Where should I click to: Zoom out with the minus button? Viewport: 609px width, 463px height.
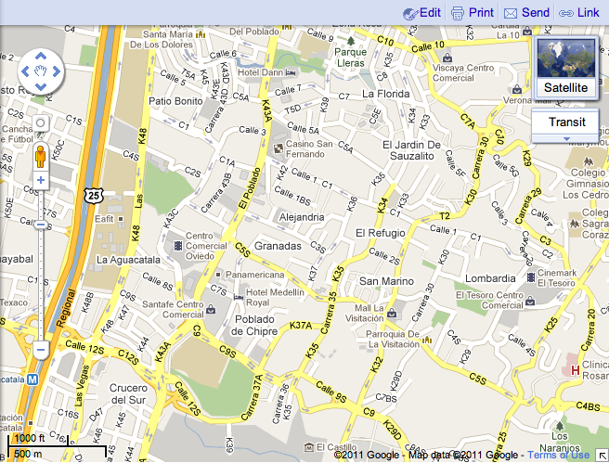tap(41, 350)
